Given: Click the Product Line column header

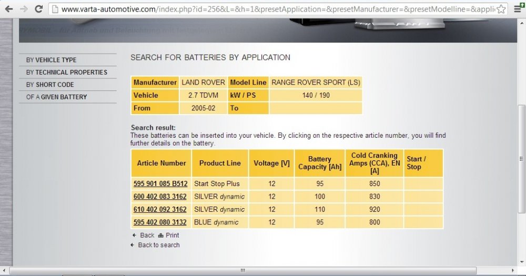Looking at the screenshot, I should click(220, 163).
